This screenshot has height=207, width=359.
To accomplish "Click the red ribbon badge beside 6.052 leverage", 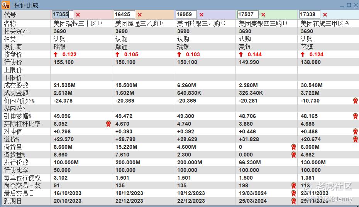I will click(x=108, y=124).
